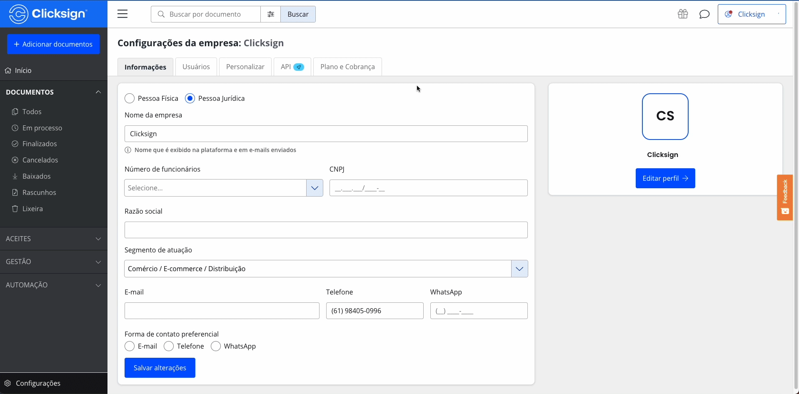
Task: Click the trash icon for Lixeira
Action: point(15,209)
